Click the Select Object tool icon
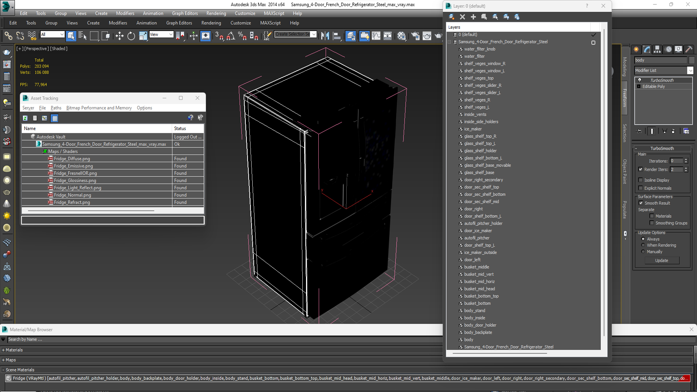The image size is (697, 392). (71, 35)
